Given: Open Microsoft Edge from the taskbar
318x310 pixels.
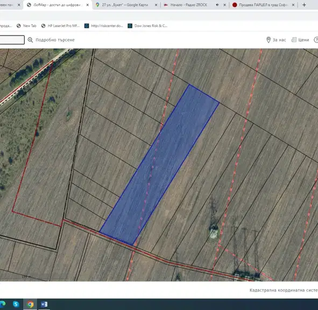Looking at the screenshot, I should [3, 304].
